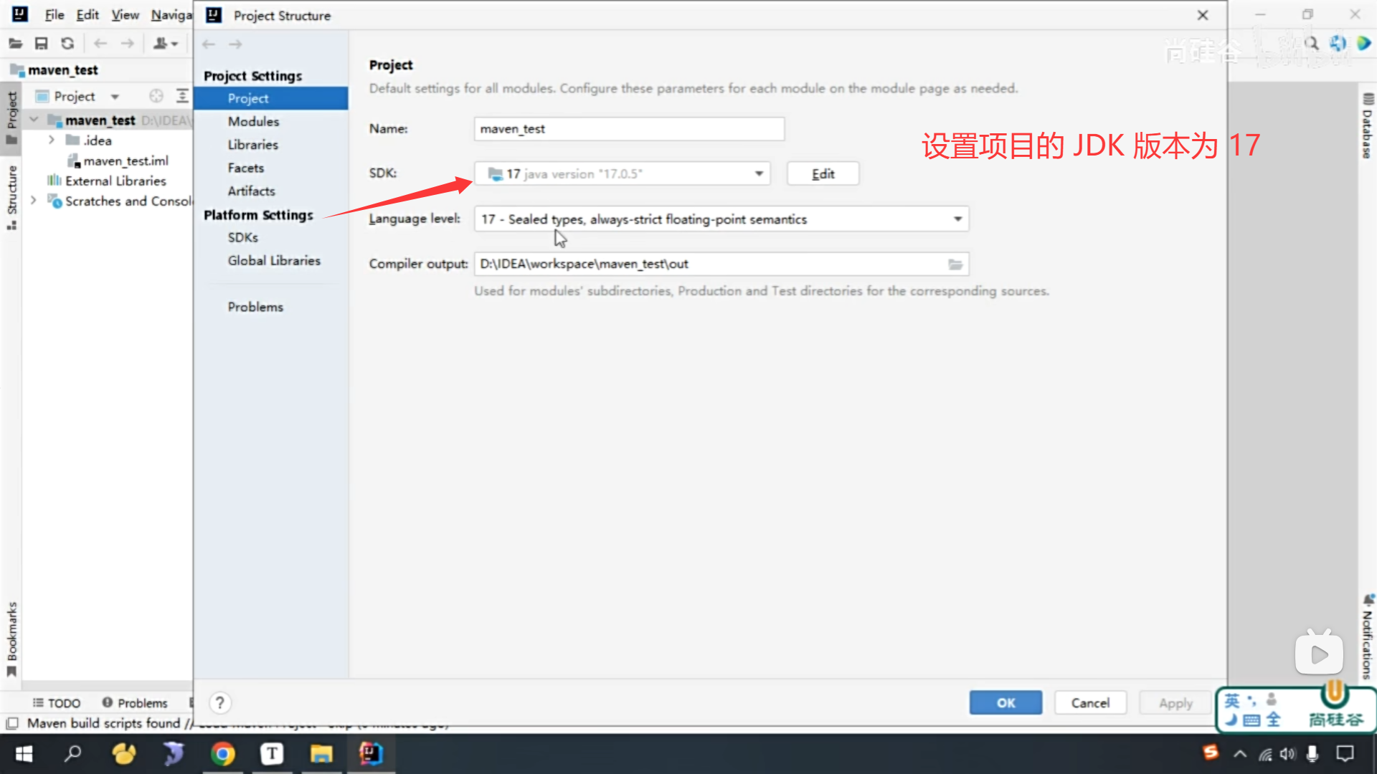Open the Project view selector dropdown

coord(114,96)
